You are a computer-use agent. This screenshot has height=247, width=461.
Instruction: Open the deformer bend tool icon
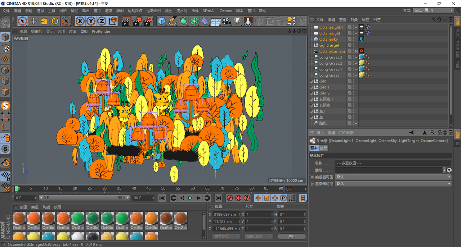click(x=205, y=21)
